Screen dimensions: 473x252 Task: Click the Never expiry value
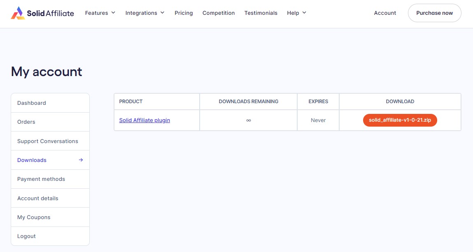(x=318, y=120)
